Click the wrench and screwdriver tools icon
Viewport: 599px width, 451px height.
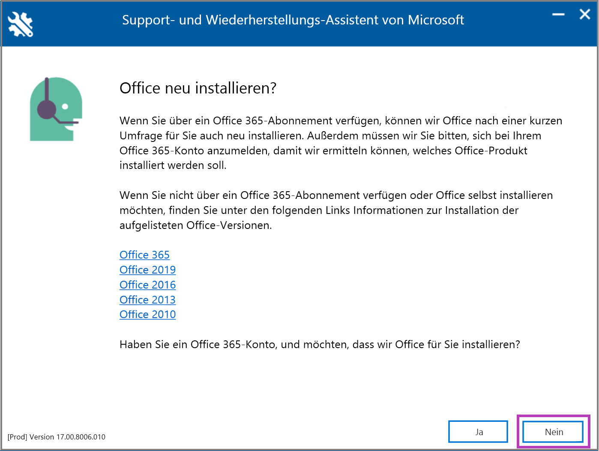point(20,24)
